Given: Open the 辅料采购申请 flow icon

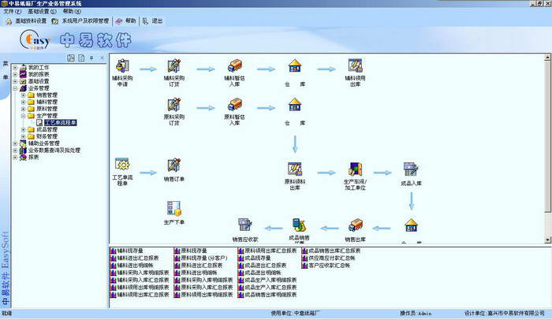Looking at the screenshot, I should point(122,66).
